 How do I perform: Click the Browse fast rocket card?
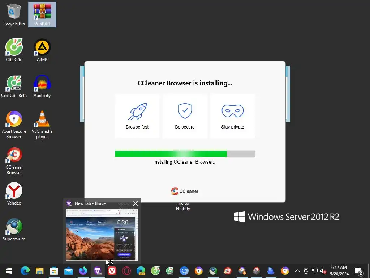coord(137,116)
